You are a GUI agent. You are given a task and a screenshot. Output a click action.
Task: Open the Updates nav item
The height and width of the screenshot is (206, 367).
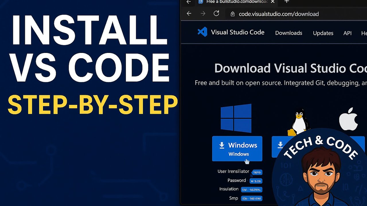pos(323,33)
